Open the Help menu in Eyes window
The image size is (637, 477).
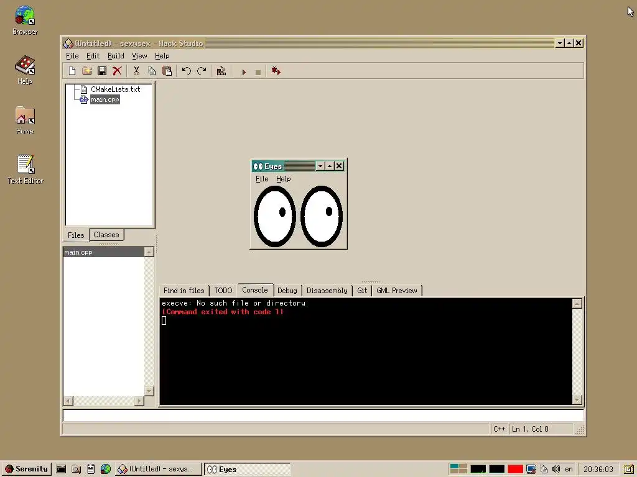[x=283, y=179]
